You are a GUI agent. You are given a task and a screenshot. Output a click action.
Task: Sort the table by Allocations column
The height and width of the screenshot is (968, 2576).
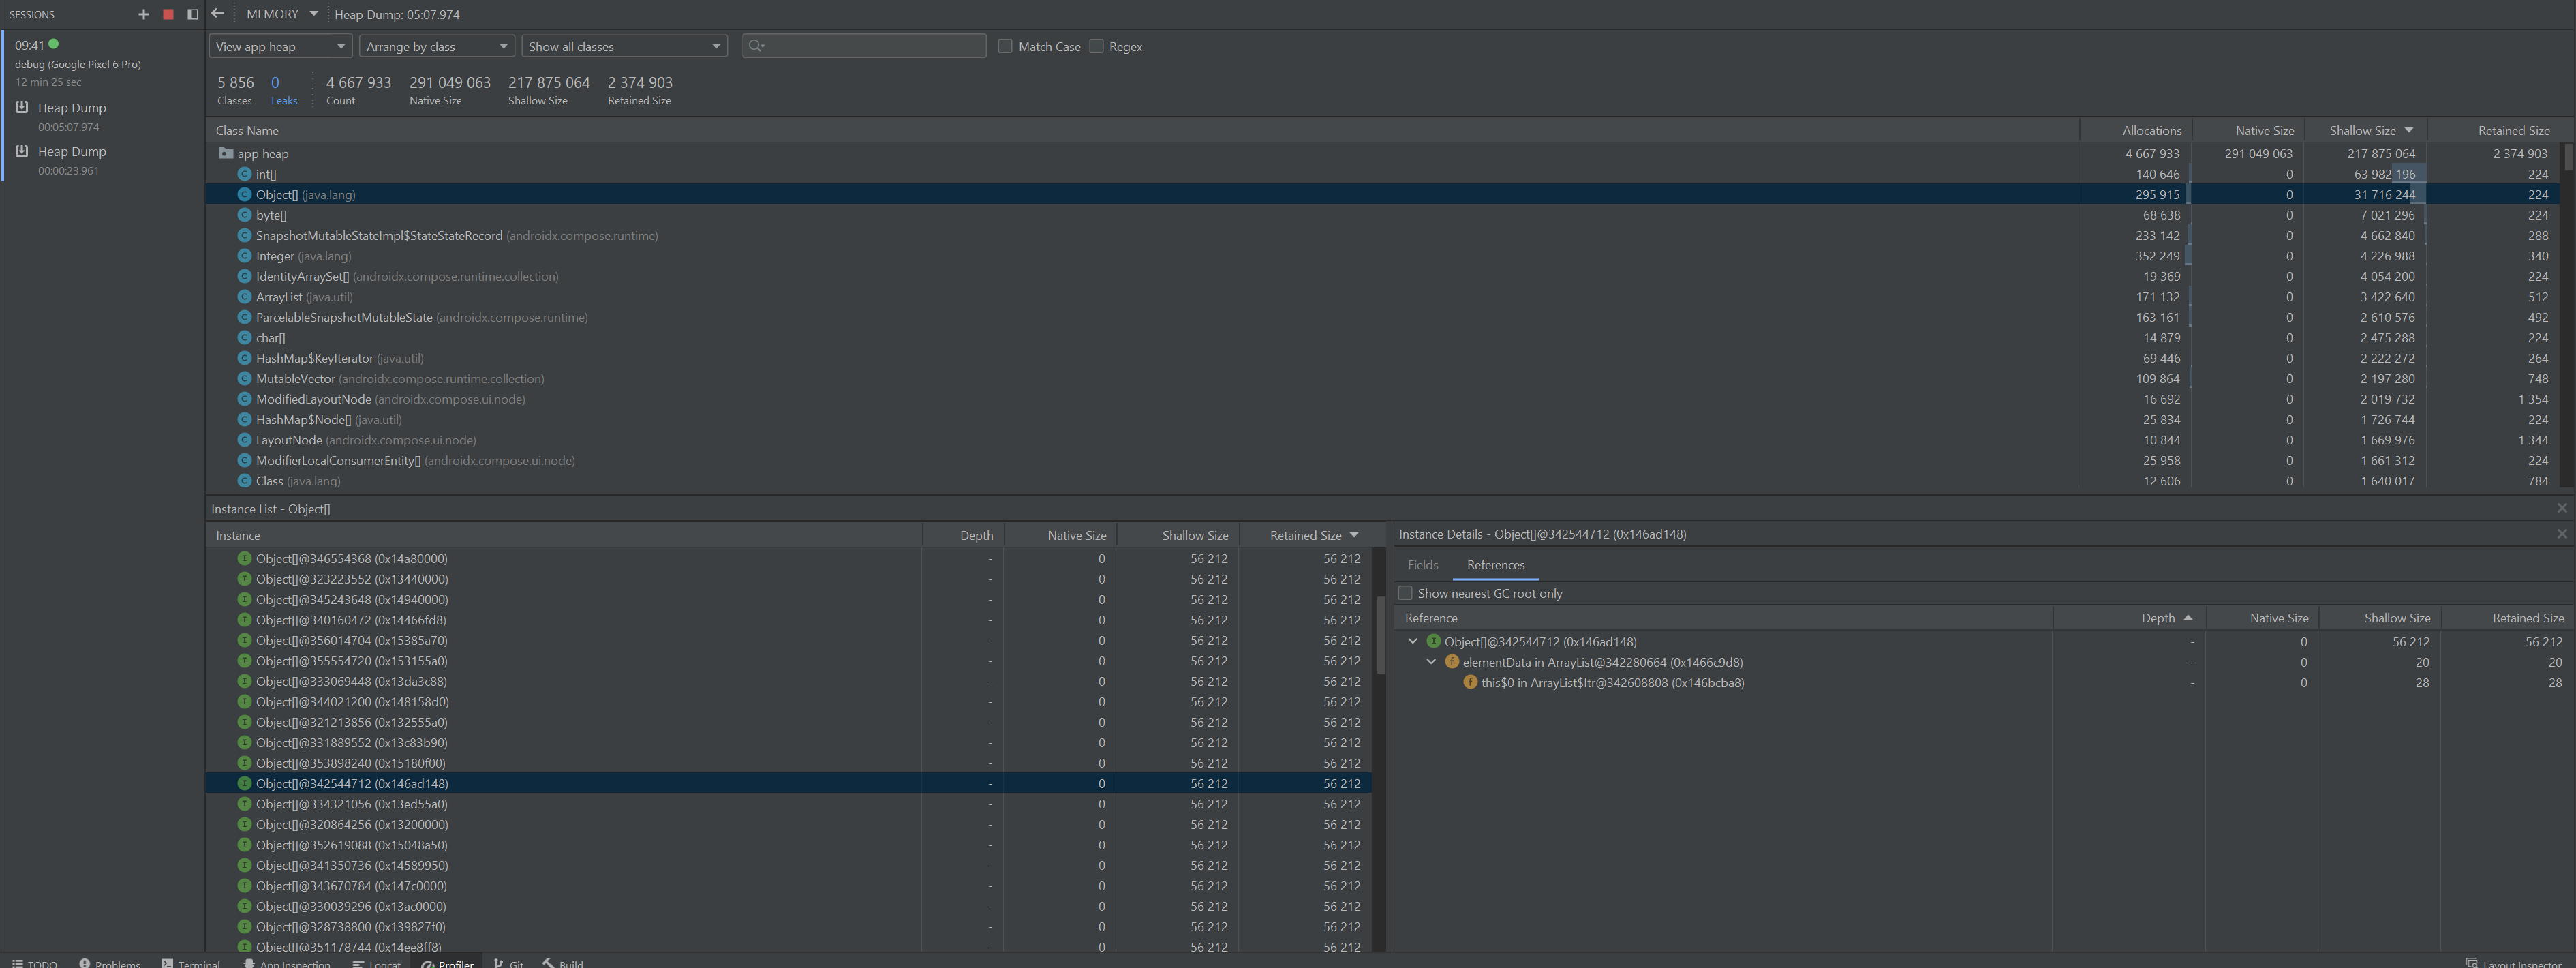[2151, 130]
